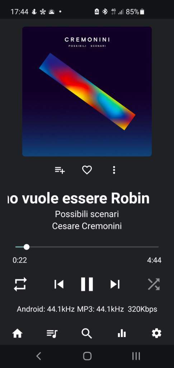Mark song as favorite with heart
Screen dimensions: 174x368
(x=87, y=170)
